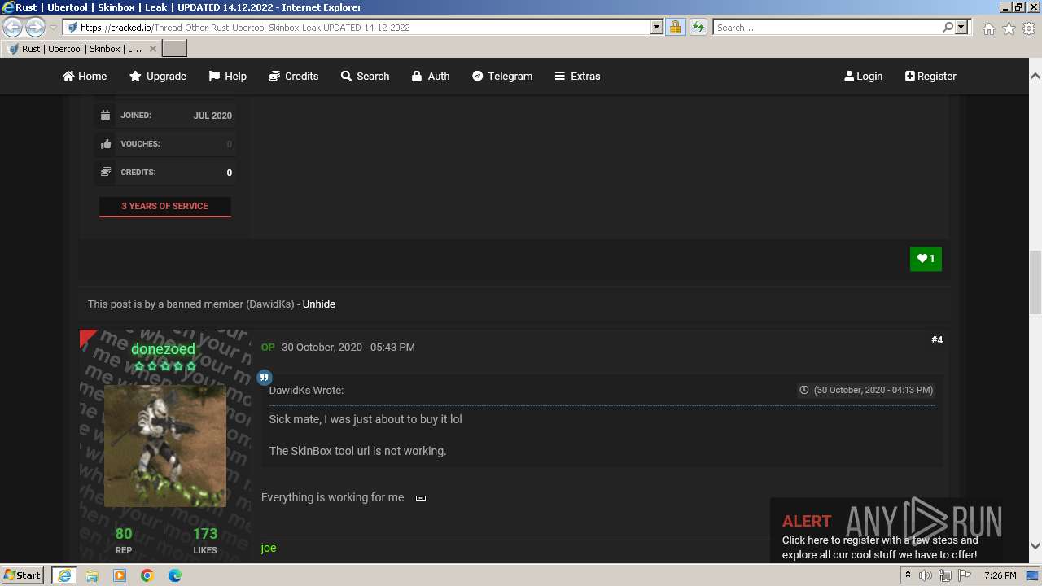1042x586 pixels.
Task: Open the Extras menu
Action: coord(577,76)
